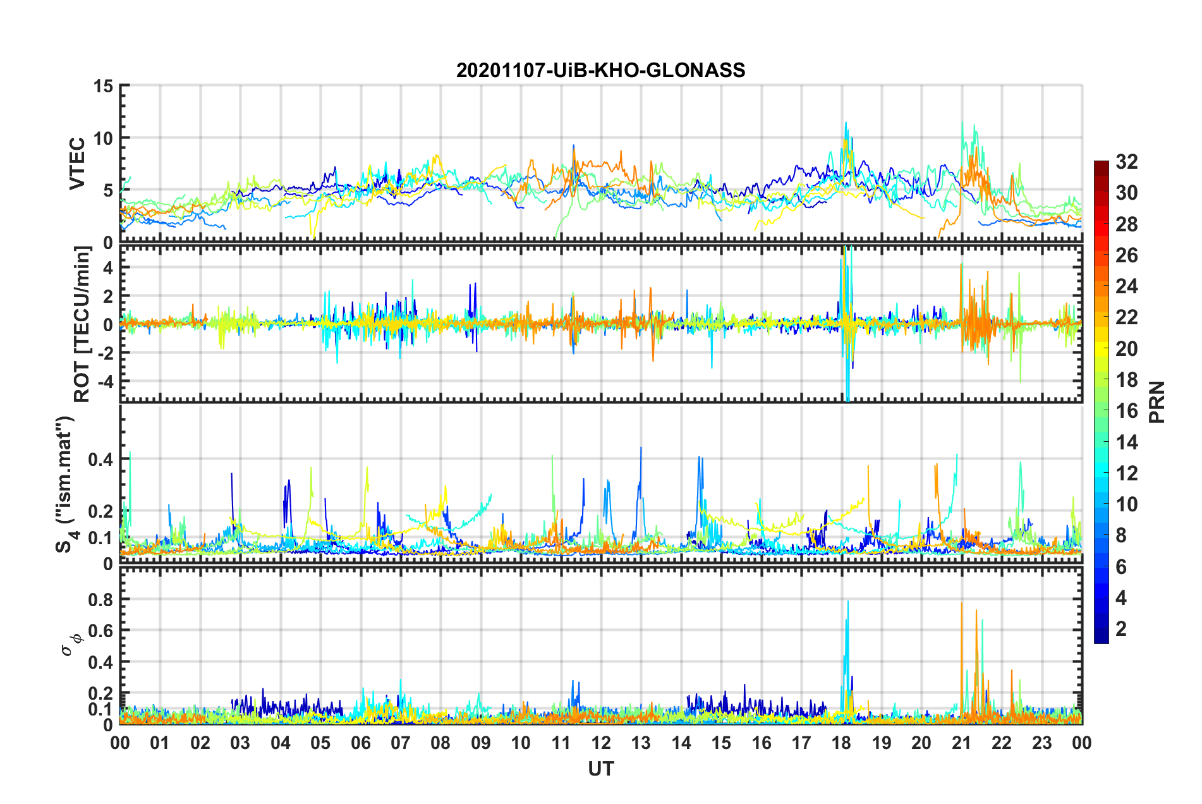The width and height of the screenshot is (1202, 804).
Task: Select x-axis hour label "09"
Action: 481,743
